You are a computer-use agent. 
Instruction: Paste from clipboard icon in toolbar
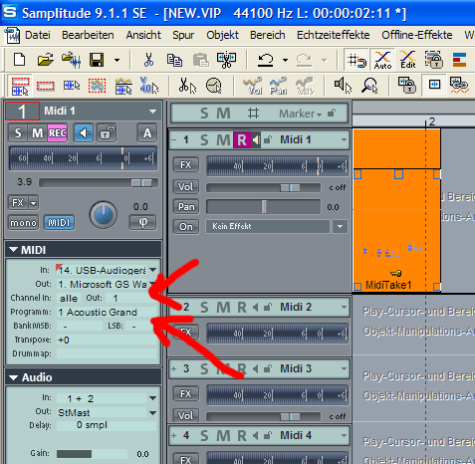coord(200,60)
